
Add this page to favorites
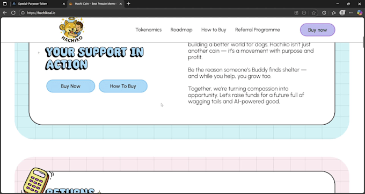pos(313,13)
